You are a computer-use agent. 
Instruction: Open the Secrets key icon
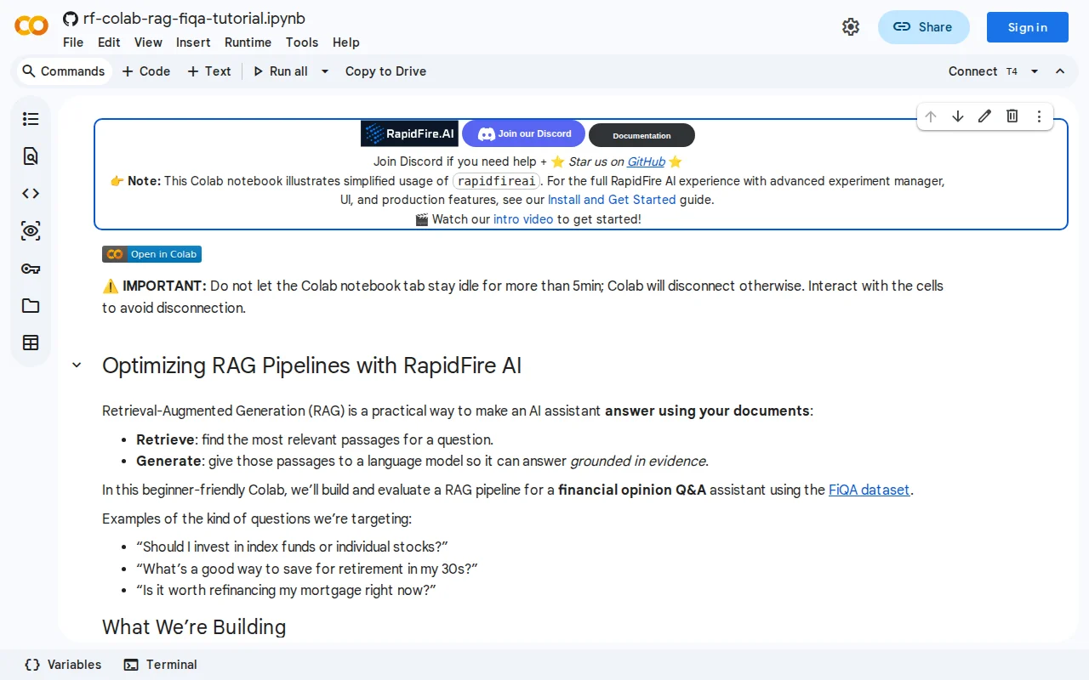(x=31, y=269)
